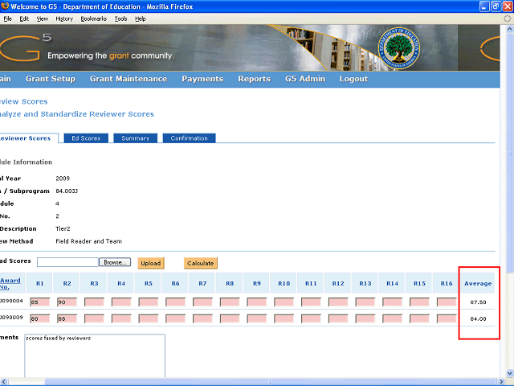Click the R5 column header
Viewport: 514px width, 386px height.
click(149, 283)
